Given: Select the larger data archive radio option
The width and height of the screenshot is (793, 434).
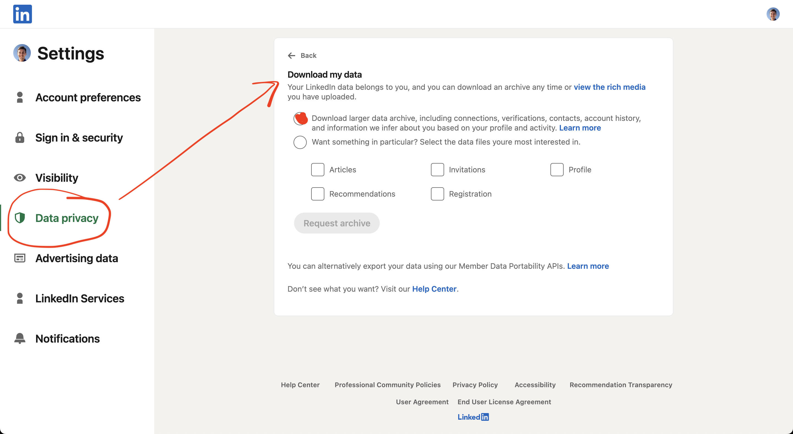Looking at the screenshot, I should pos(300,119).
